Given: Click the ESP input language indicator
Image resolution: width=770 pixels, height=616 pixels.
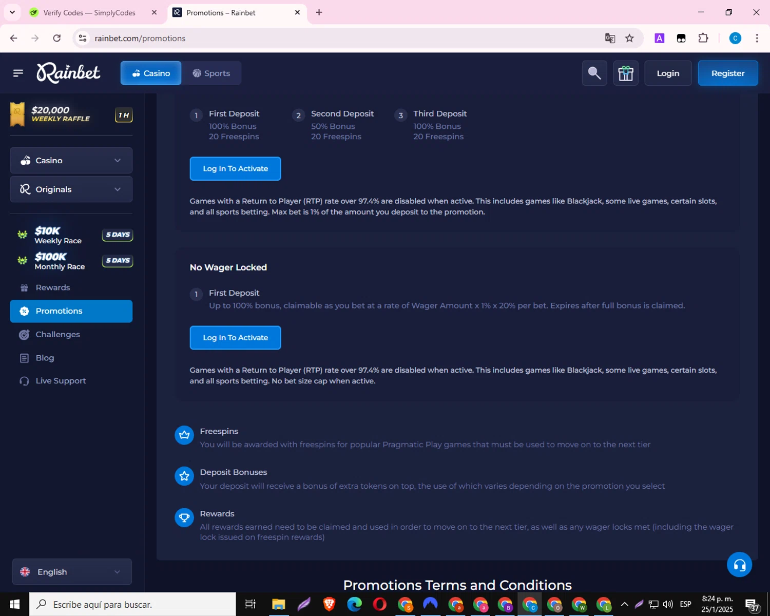Looking at the screenshot, I should (x=685, y=604).
